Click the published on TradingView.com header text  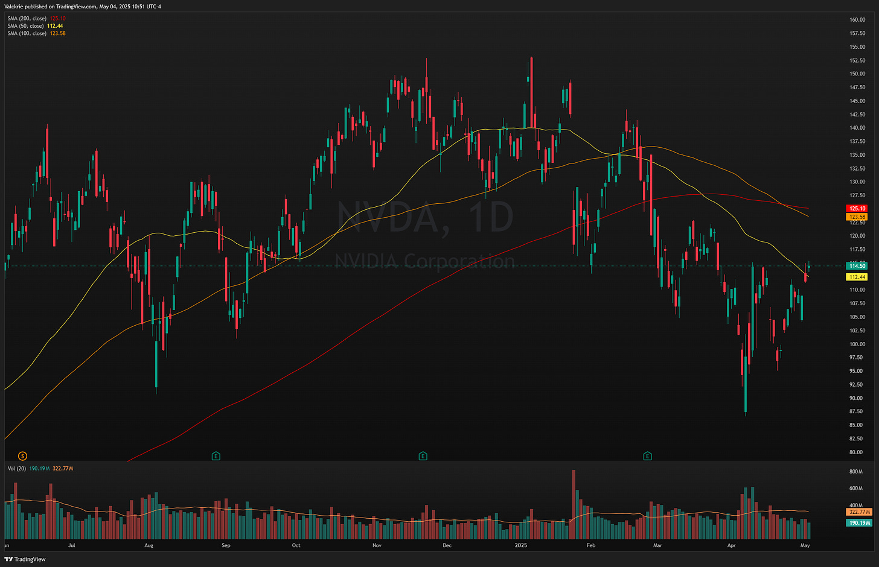point(82,7)
